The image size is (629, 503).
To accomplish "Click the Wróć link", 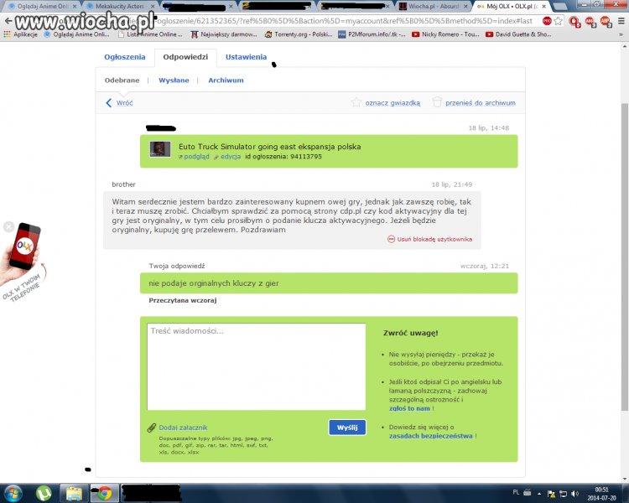I will (125, 102).
